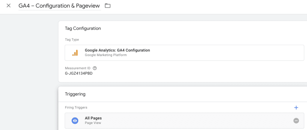Click the All Pages trigger eye icon

[75, 121]
